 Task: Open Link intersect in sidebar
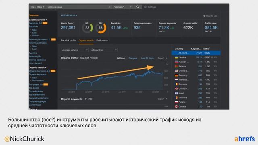[35, 63]
